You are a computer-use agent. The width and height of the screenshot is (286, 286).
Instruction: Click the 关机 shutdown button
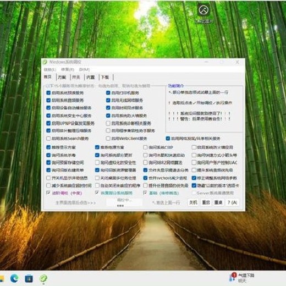coord(193,202)
